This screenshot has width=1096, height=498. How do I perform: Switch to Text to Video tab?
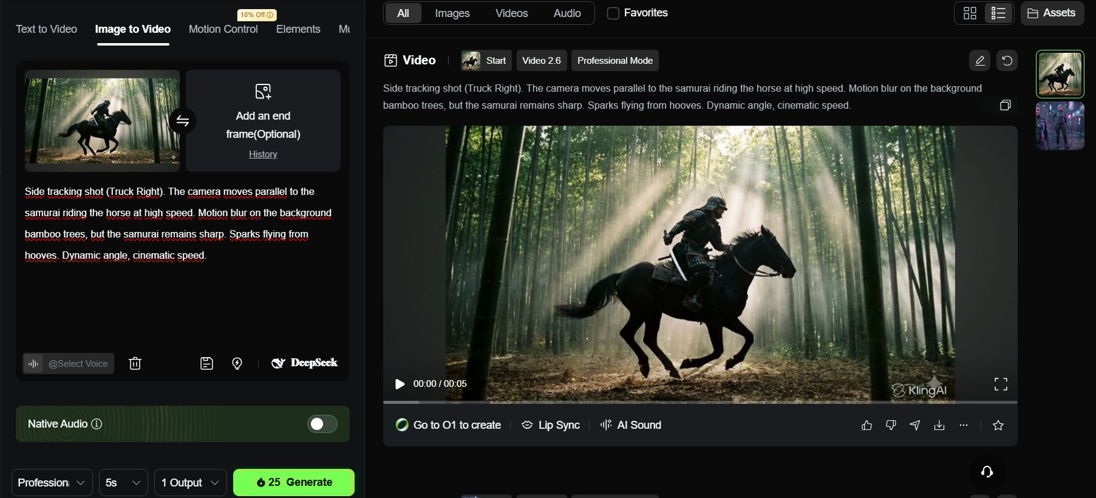tap(46, 29)
